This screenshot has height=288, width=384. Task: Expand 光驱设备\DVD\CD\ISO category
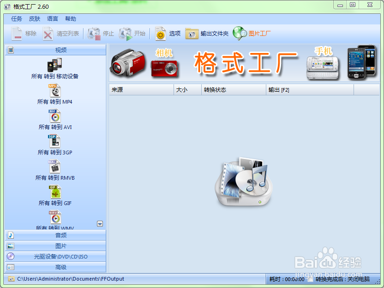(x=55, y=257)
